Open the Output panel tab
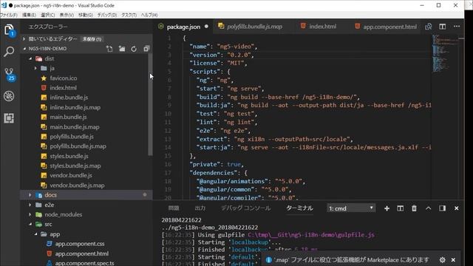 (200, 208)
